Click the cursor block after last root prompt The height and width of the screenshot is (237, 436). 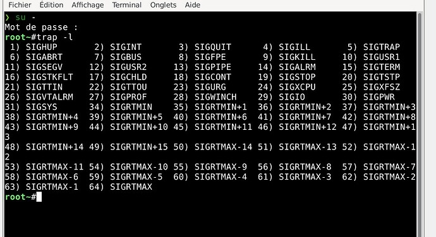pyautogui.click(x=39, y=197)
